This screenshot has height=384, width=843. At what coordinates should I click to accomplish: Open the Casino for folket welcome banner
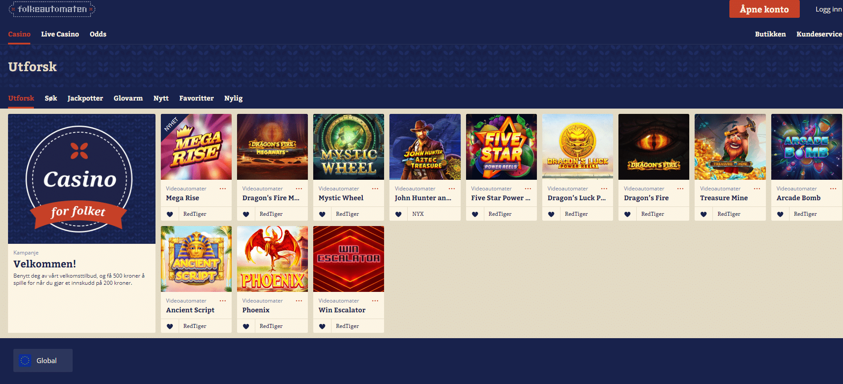coord(82,179)
